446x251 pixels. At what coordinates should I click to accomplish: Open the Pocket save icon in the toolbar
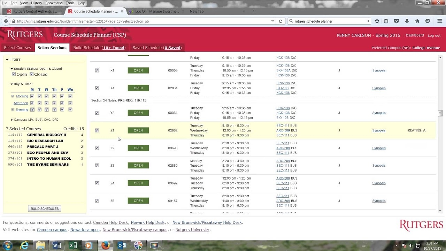[x=396, y=21]
